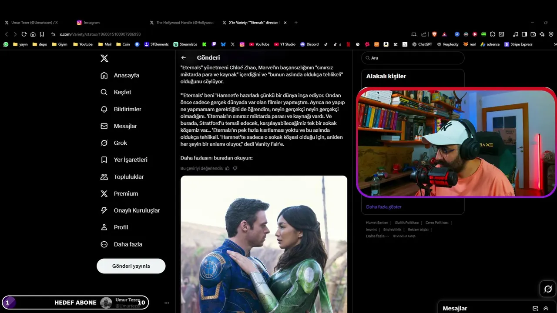The image size is (557, 313).
Task: Open Reklam bilgisi footer link
Action: click(x=418, y=230)
